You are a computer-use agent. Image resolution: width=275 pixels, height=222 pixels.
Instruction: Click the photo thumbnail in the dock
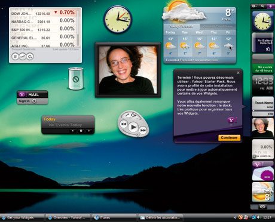coord(263,128)
